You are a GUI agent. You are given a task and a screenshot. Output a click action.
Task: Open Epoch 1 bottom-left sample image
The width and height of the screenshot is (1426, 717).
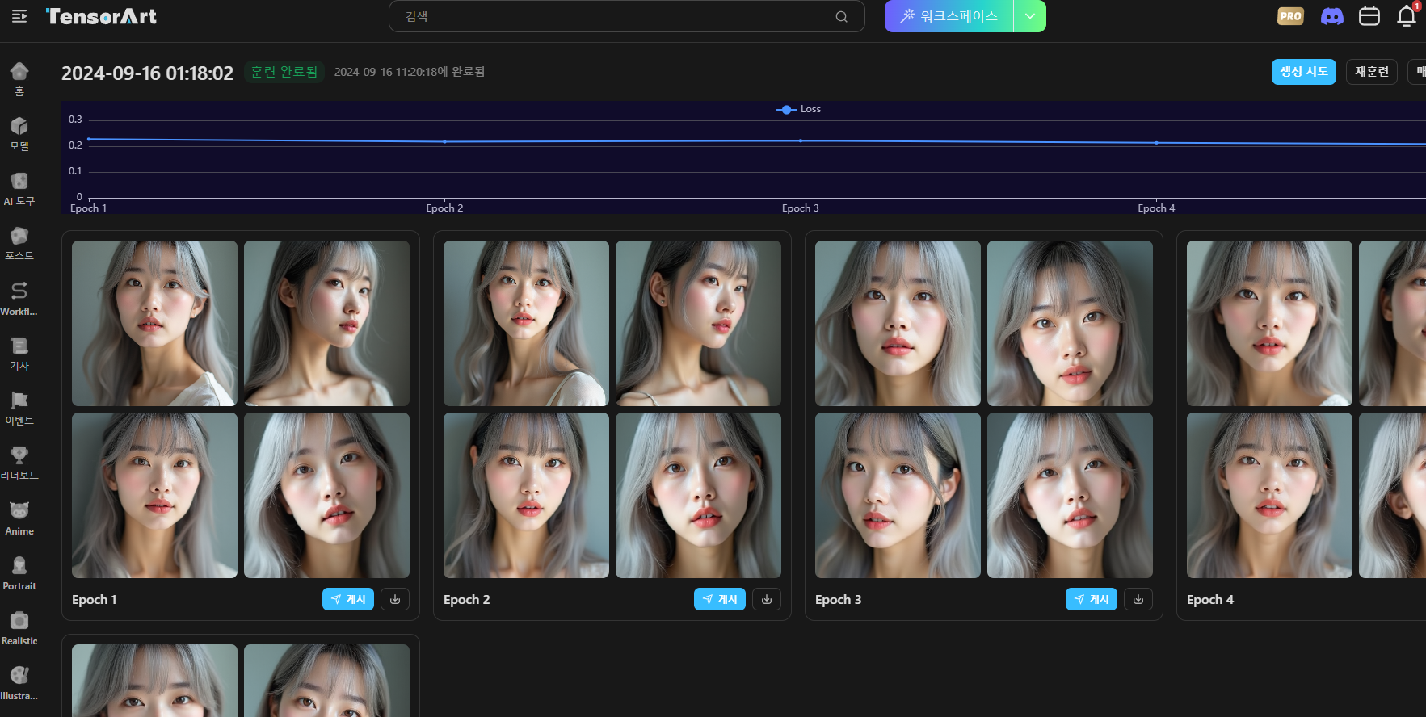tap(154, 495)
